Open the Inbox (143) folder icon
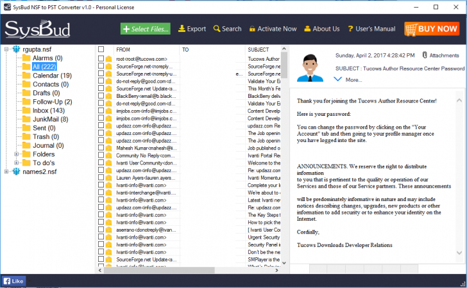The height and width of the screenshot is (288, 467). (x=26, y=111)
